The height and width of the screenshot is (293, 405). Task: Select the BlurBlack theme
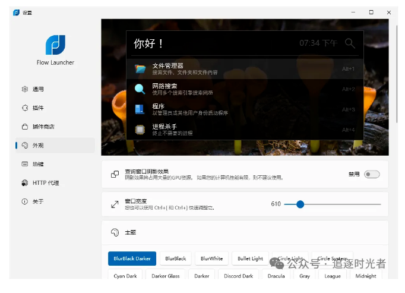coord(176,259)
